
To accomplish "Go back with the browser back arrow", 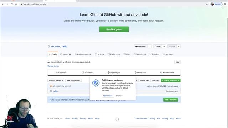I will tap(3, 4).
